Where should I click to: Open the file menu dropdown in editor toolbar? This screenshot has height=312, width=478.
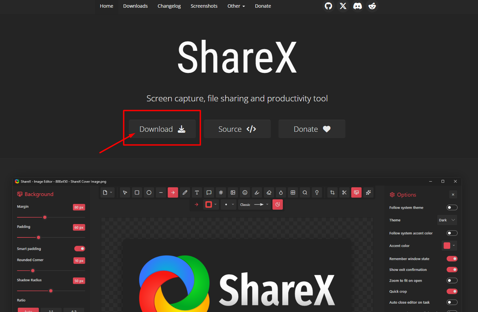click(x=107, y=193)
